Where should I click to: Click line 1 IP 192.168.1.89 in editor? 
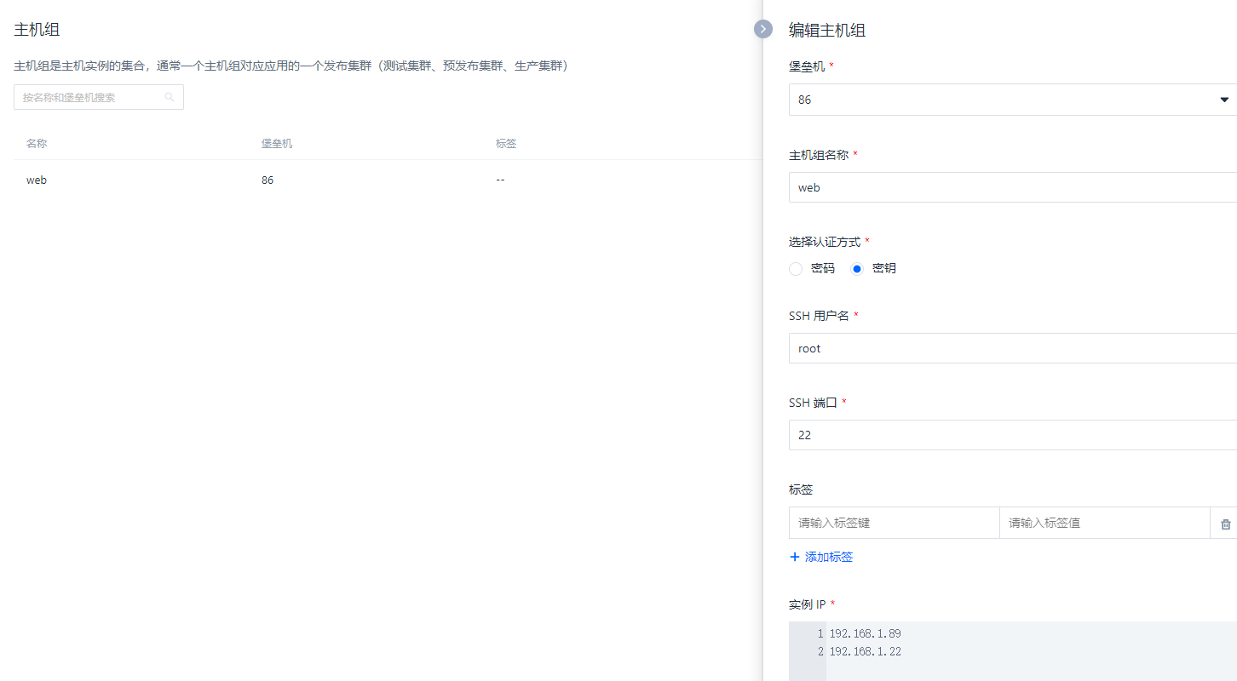(865, 634)
